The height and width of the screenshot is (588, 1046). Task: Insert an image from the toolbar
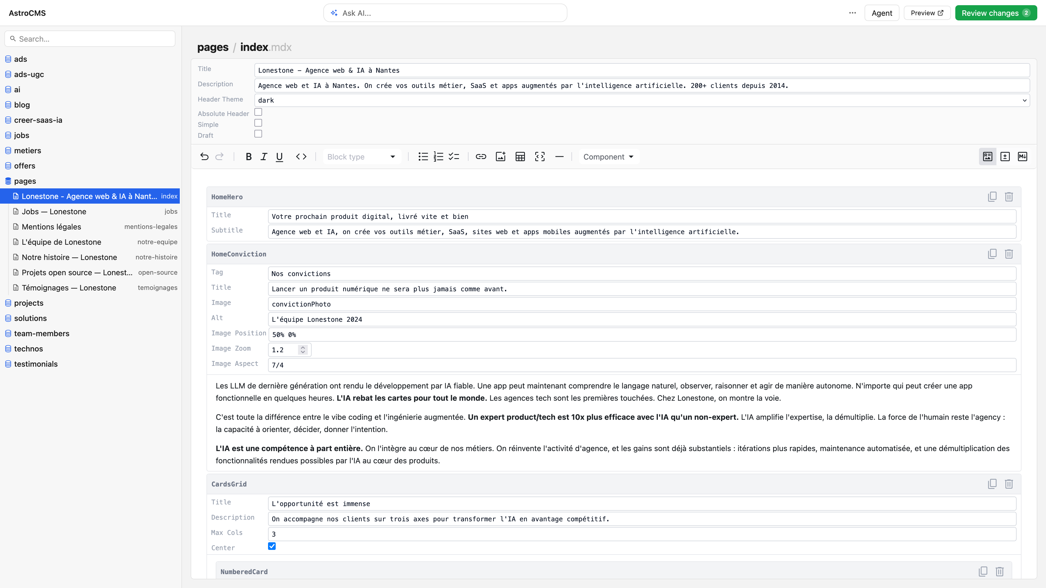pos(501,157)
